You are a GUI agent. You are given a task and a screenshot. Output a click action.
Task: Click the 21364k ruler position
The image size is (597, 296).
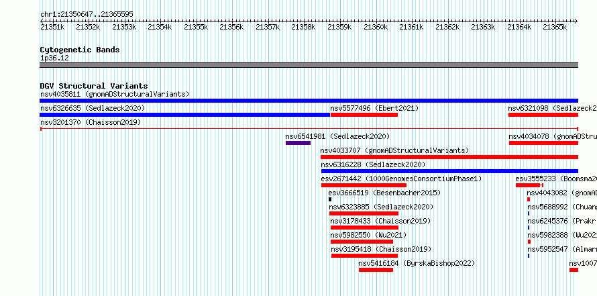pos(519,27)
